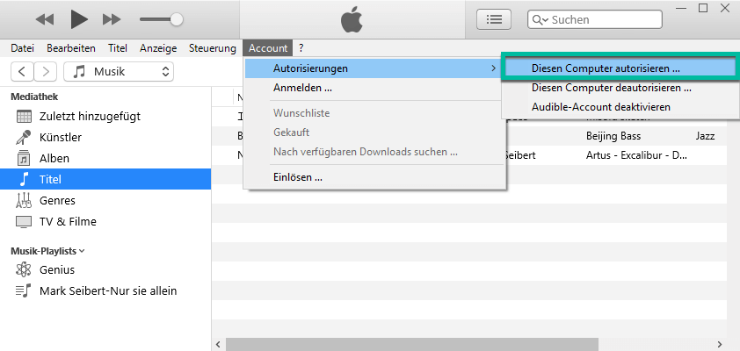Skip forward with the fast-forward button
This screenshot has height=351, width=740.
coord(112,19)
